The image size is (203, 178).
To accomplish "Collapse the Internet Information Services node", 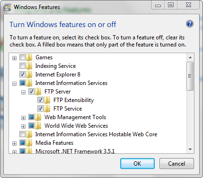I will pyautogui.click(x=14, y=84).
